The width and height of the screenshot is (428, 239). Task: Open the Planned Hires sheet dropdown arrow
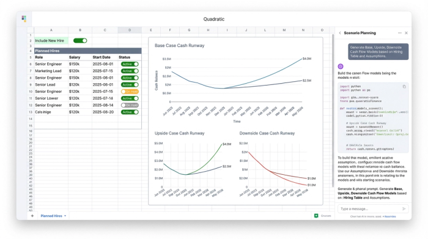click(65, 216)
